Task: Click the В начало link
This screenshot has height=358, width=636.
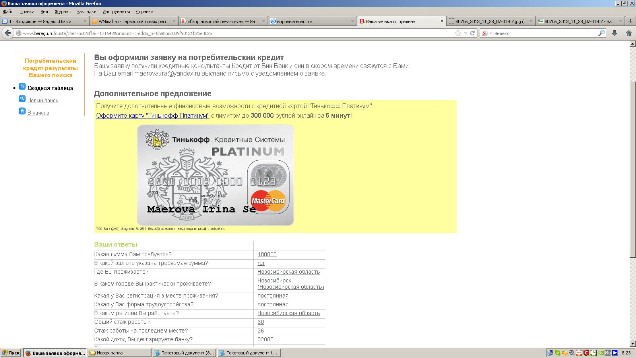Action: (x=38, y=113)
